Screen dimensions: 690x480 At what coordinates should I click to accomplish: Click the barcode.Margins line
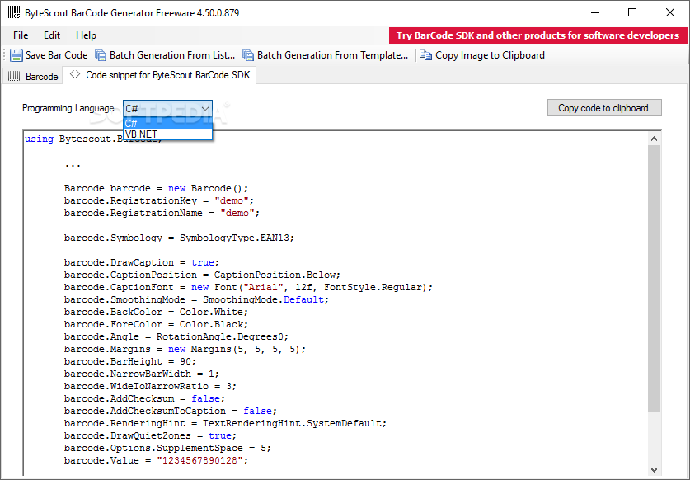click(185, 349)
